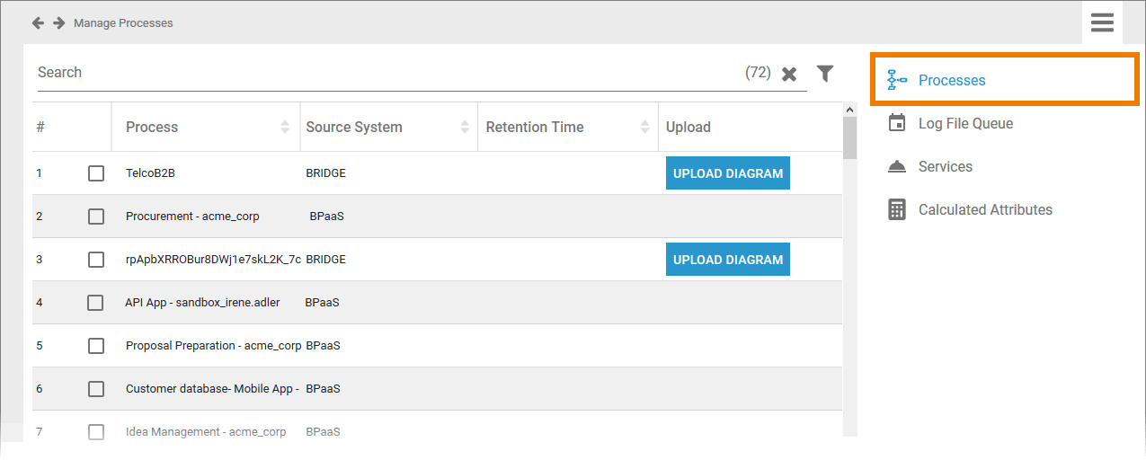This screenshot has width=1146, height=460.
Task: Click the forward arrow icon
Action: [x=58, y=22]
